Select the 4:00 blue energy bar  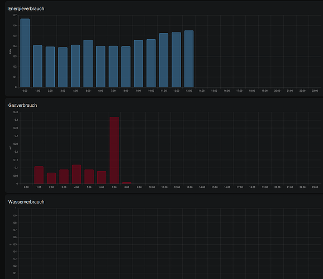tap(75, 66)
